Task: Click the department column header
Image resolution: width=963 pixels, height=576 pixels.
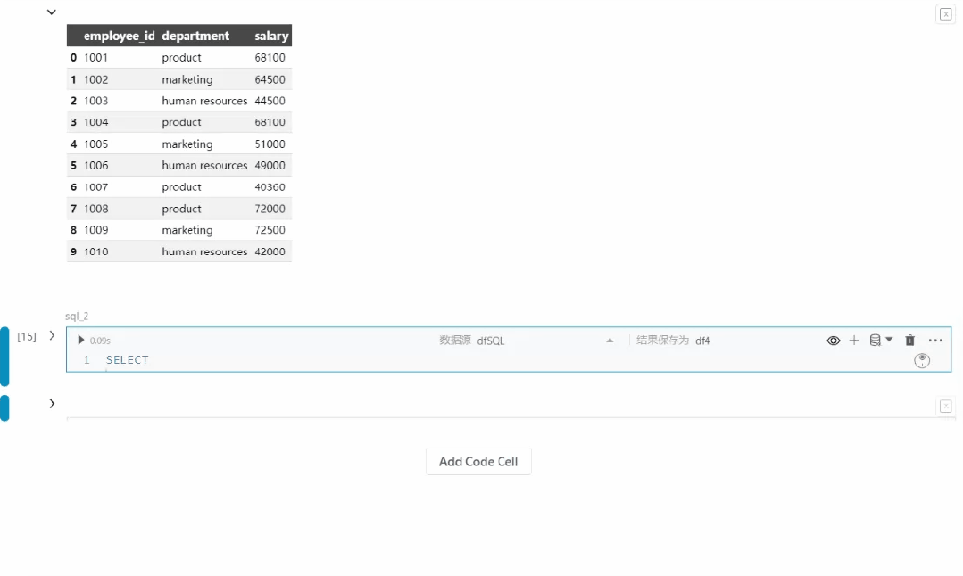Action: 195,36
